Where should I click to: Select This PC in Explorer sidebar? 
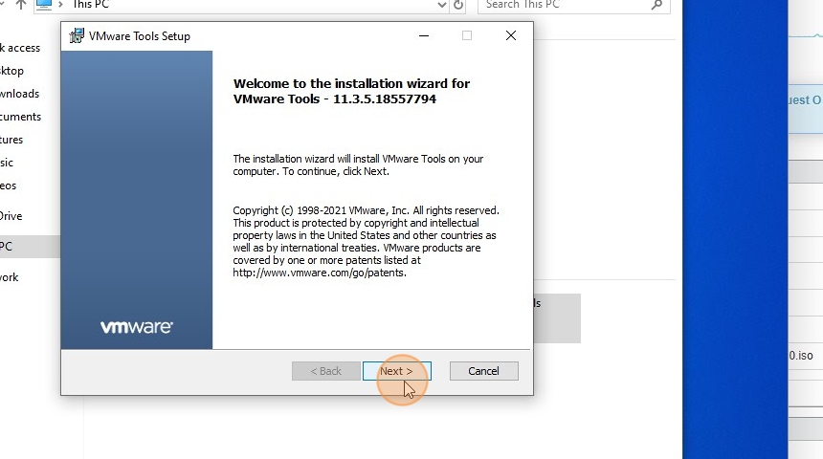30,247
